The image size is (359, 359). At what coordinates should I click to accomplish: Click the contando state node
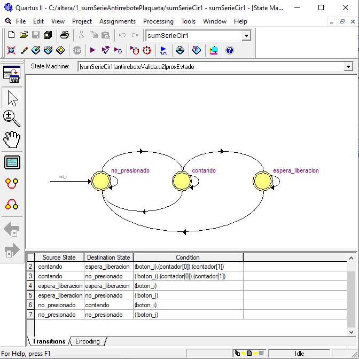(182, 181)
